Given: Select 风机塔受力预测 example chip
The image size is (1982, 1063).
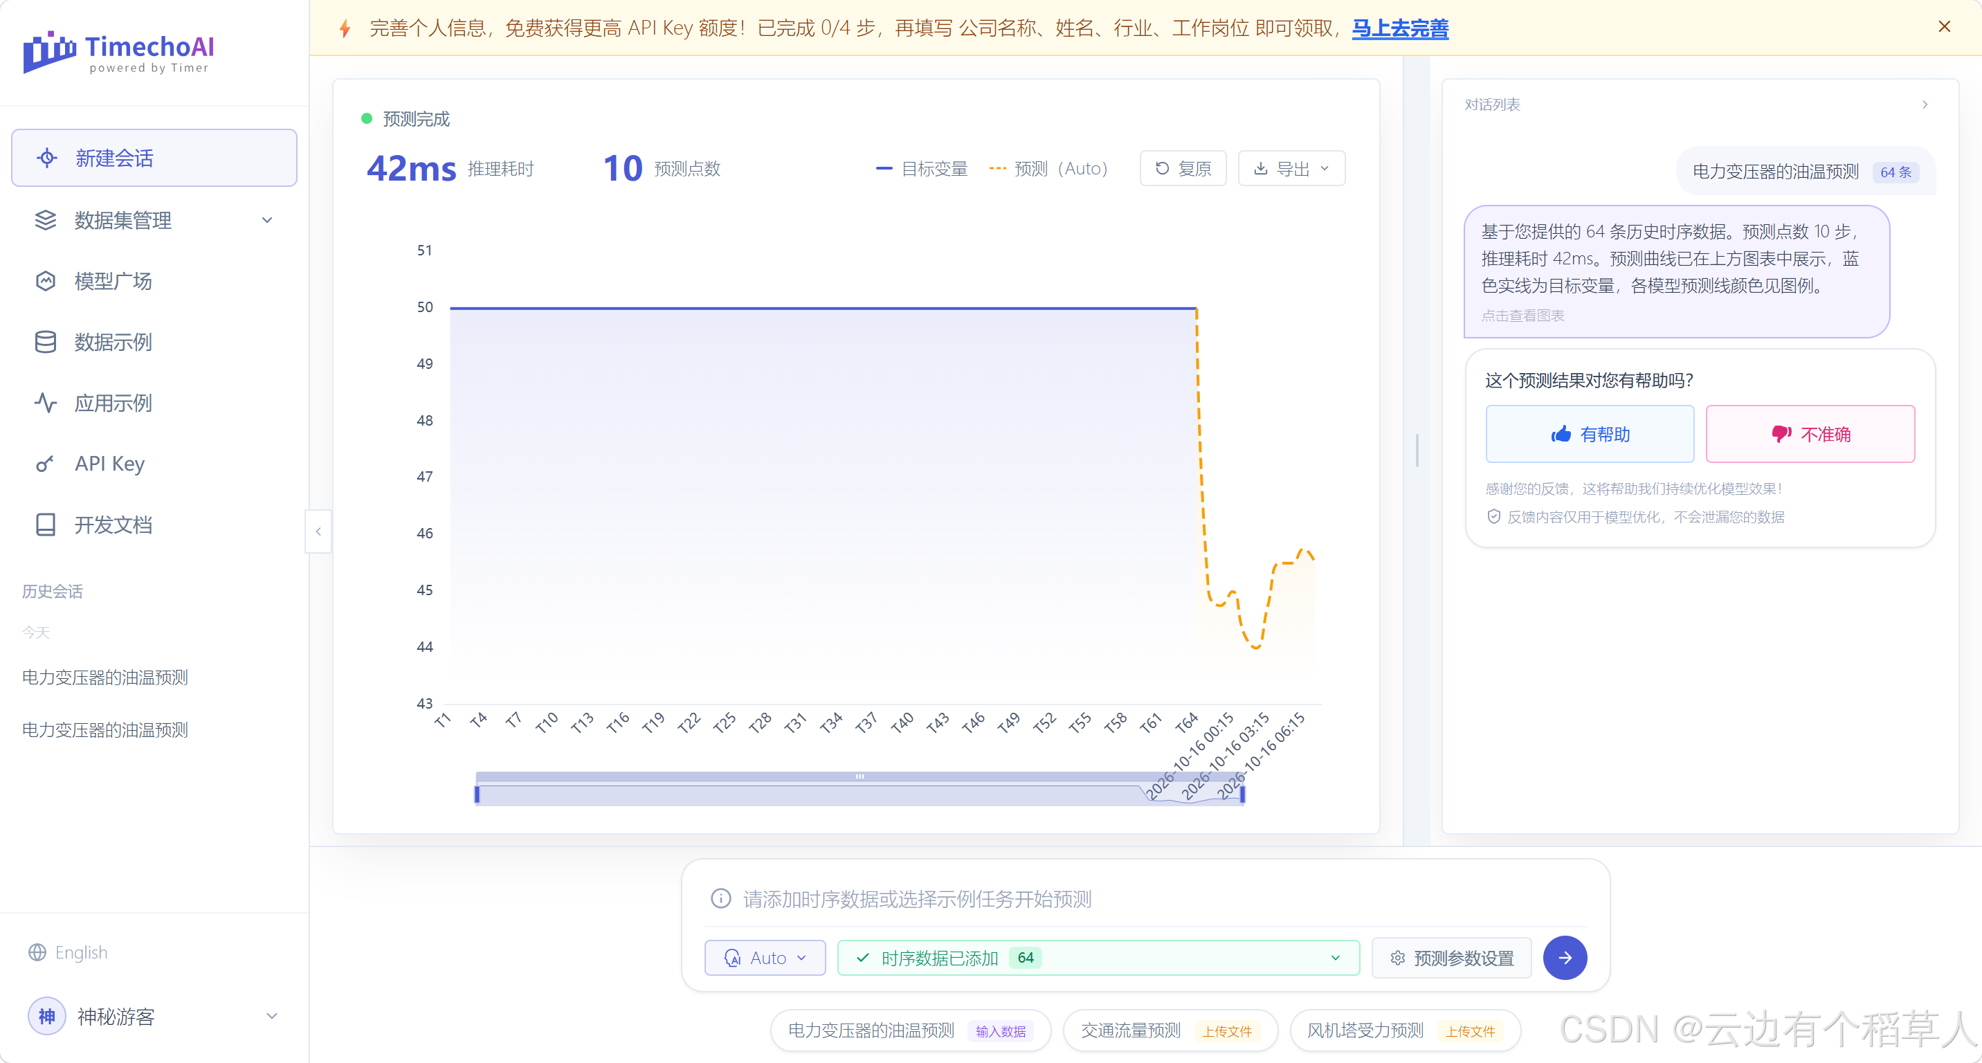Looking at the screenshot, I should pyautogui.click(x=1404, y=1030).
